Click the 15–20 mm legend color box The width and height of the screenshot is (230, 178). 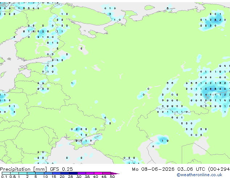pyautogui.click(x=56, y=173)
